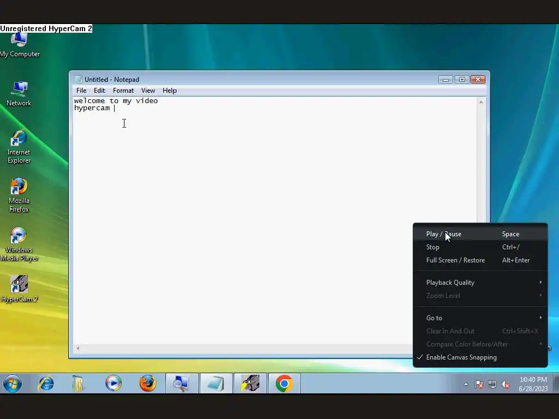Launch Internet Explorer desktop shortcut

click(19, 147)
